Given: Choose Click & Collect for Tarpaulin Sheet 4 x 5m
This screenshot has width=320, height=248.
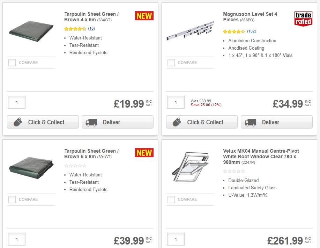Looking at the screenshot, I should click(x=43, y=122).
